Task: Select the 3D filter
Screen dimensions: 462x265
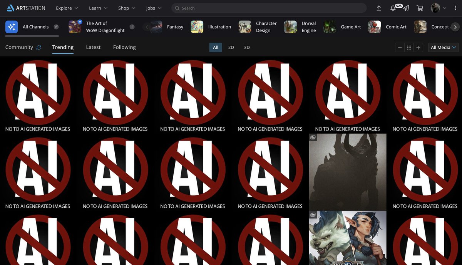Action: [x=247, y=48]
